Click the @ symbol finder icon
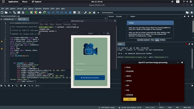The image size is (194, 109). click(x=23, y=13)
